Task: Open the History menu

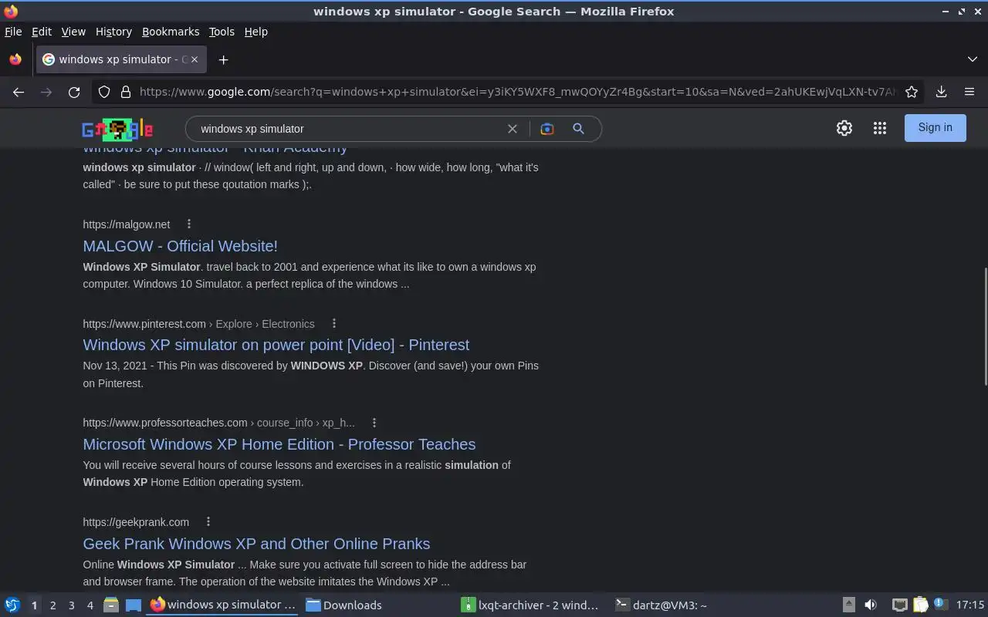Action: (113, 32)
